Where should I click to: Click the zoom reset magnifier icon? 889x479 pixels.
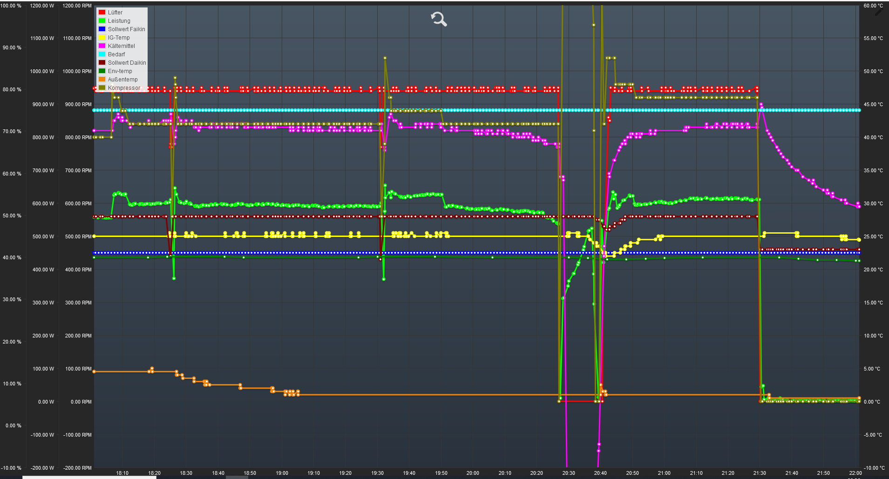coord(439,19)
